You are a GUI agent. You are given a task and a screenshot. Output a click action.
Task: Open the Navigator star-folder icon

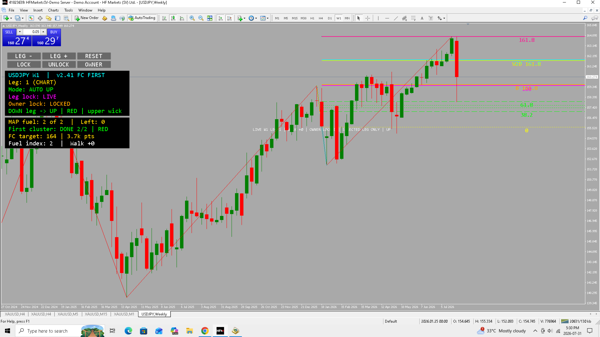coord(49,18)
